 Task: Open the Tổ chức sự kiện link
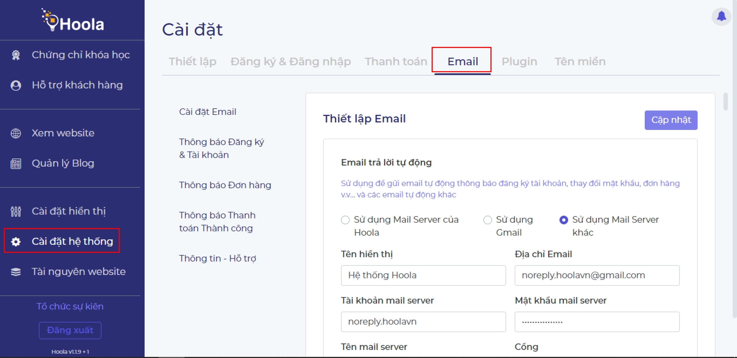[70, 306]
